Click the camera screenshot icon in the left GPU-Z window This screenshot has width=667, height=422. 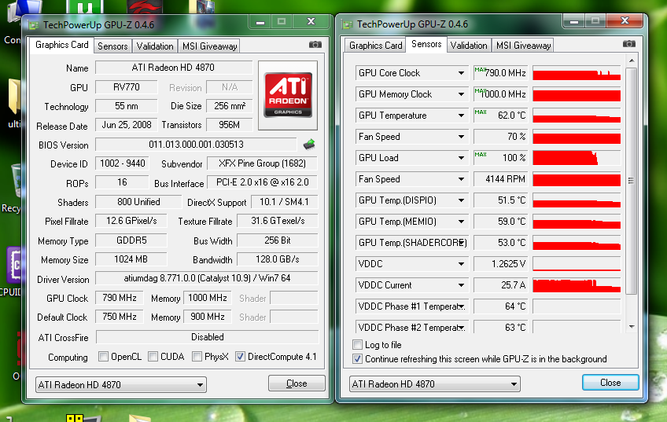pyautogui.click(x=315, y=46)
